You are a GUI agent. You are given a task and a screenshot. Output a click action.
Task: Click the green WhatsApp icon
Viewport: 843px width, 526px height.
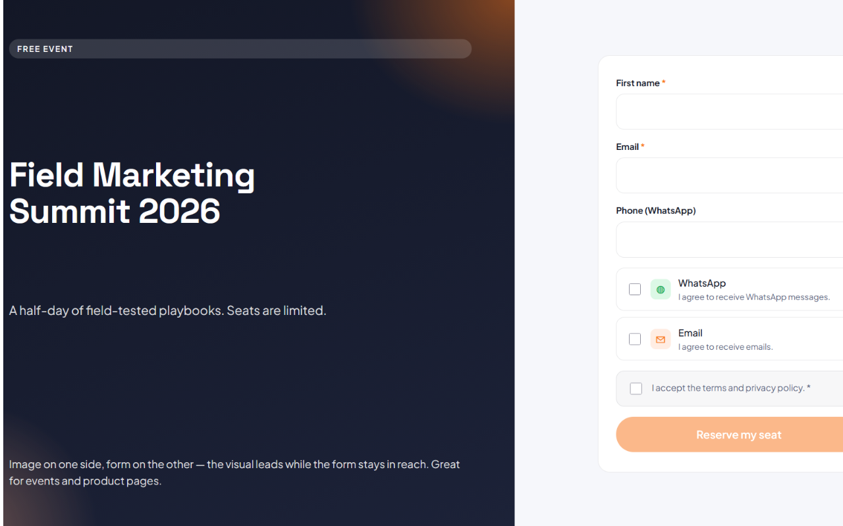(661, 289)
